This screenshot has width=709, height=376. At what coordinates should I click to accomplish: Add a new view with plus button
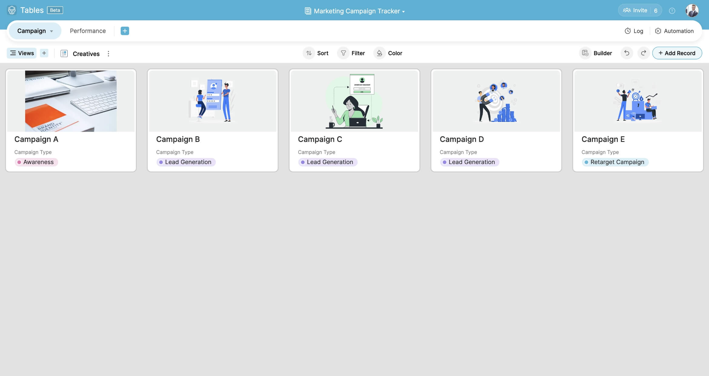coord(44,53)
